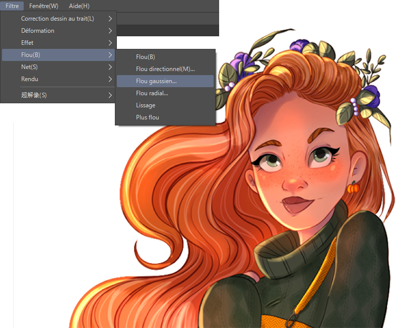Screen dimensions: 403x328
Task: Open the Filtre menu in menu bar
Action: tap(12, 6)
